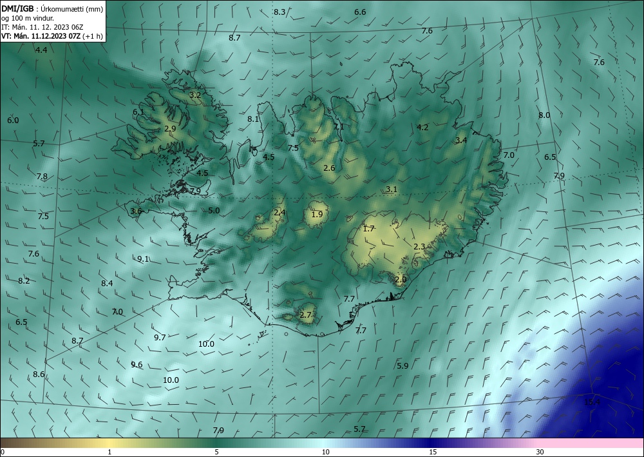The height and width of the screenshot is (457, 644).
Task: Select the 2.4 value label
Action: [x=279, y=213]
